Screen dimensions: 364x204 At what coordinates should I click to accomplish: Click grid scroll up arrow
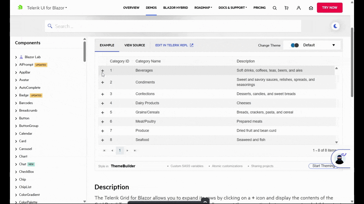click(336, 68)
